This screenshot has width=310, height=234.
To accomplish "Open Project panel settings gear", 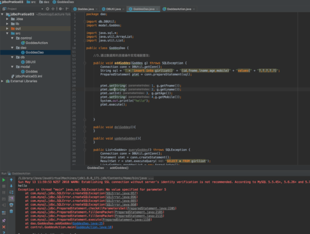I will [x=61, y=9].
